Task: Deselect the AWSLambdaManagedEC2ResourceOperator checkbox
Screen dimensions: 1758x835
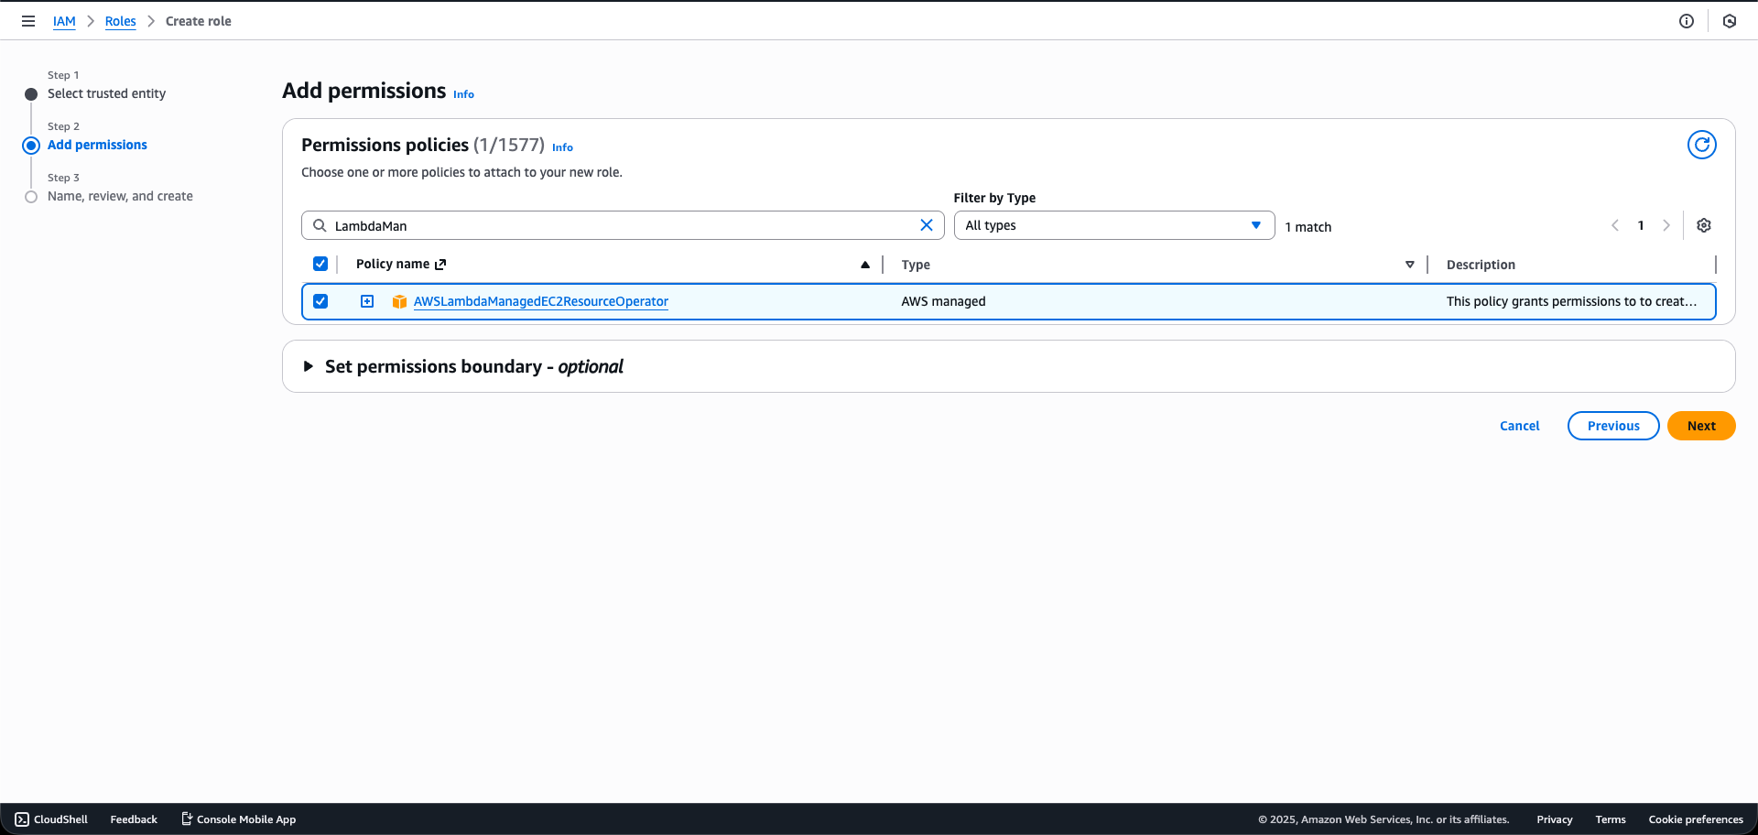Action: (x=320, y=301)
